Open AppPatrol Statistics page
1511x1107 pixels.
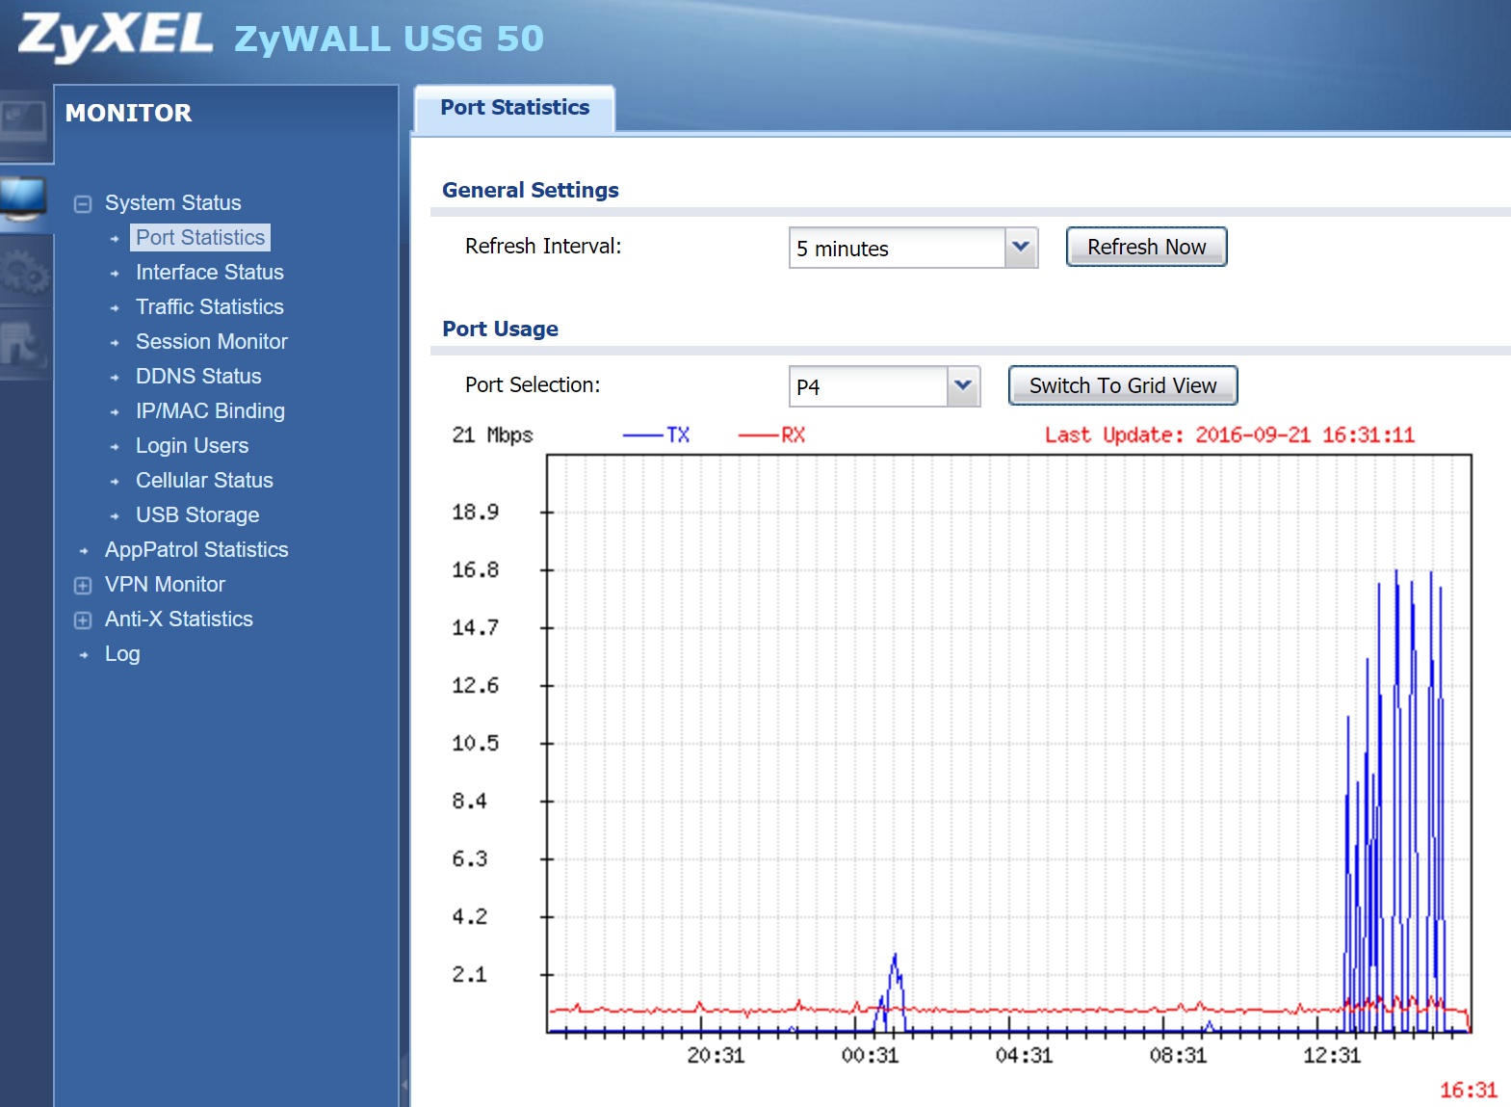click(196, 549)
